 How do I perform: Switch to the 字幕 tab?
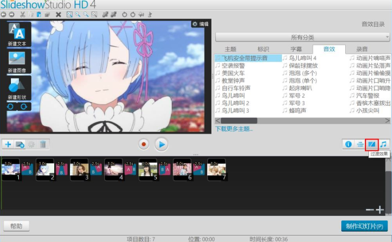(296, 49)
